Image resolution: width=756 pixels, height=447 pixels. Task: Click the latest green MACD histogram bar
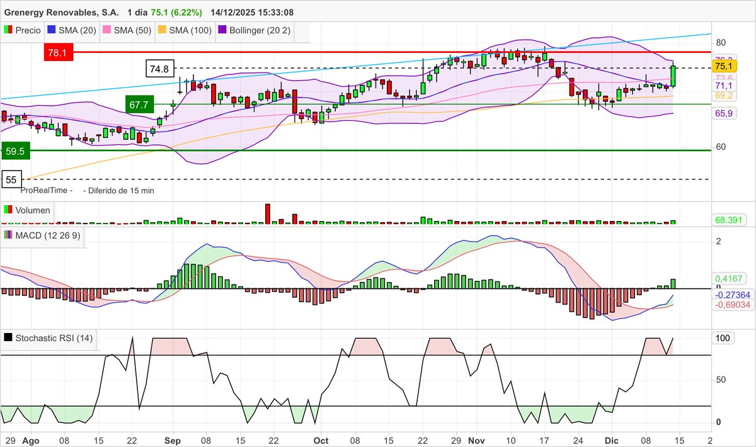tap(673, 284)
